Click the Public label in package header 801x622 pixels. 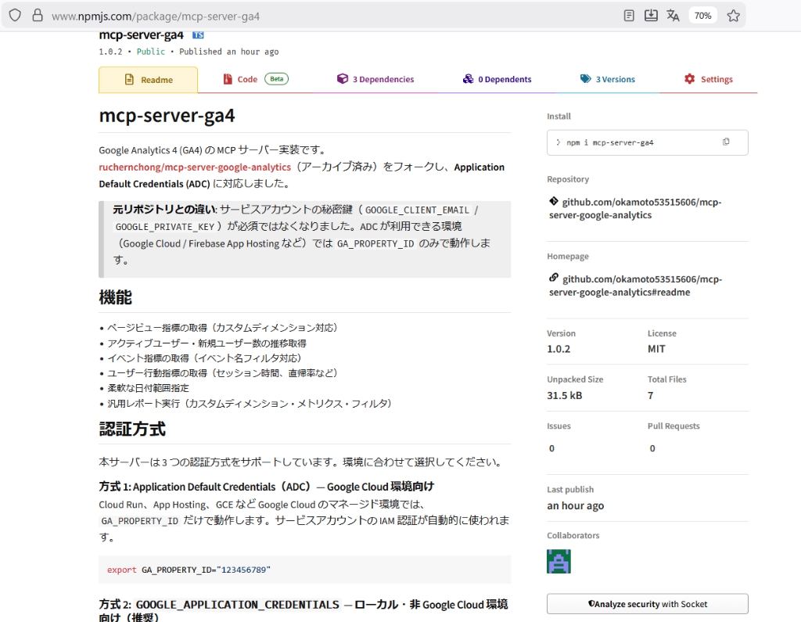[x=151, y=52]
